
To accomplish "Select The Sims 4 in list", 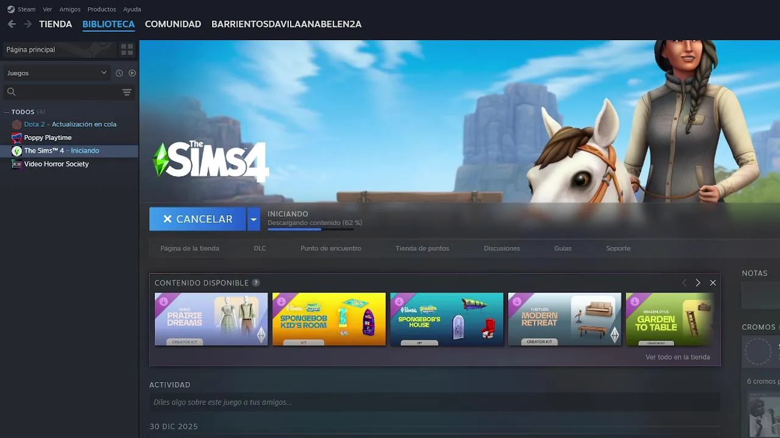I will tap(69, 151).
